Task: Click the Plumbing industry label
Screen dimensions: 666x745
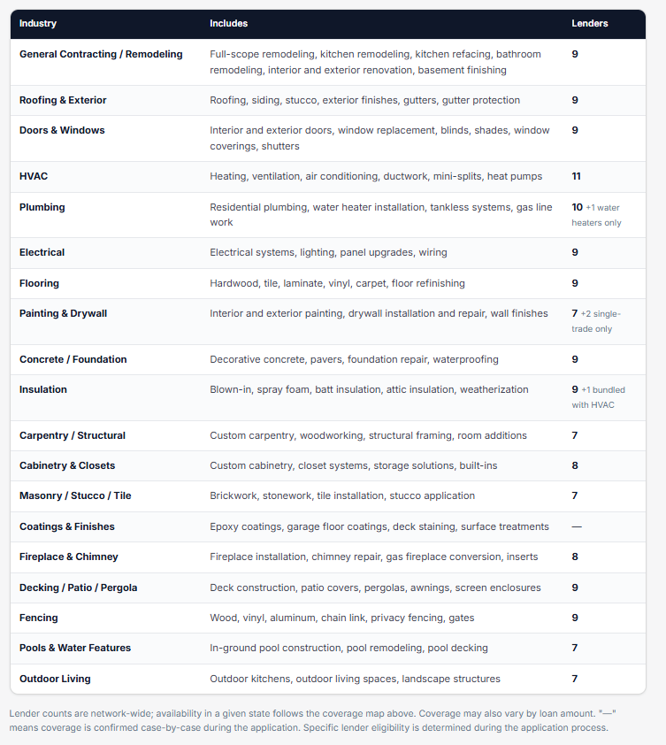Action: click(x=42, y=207)
